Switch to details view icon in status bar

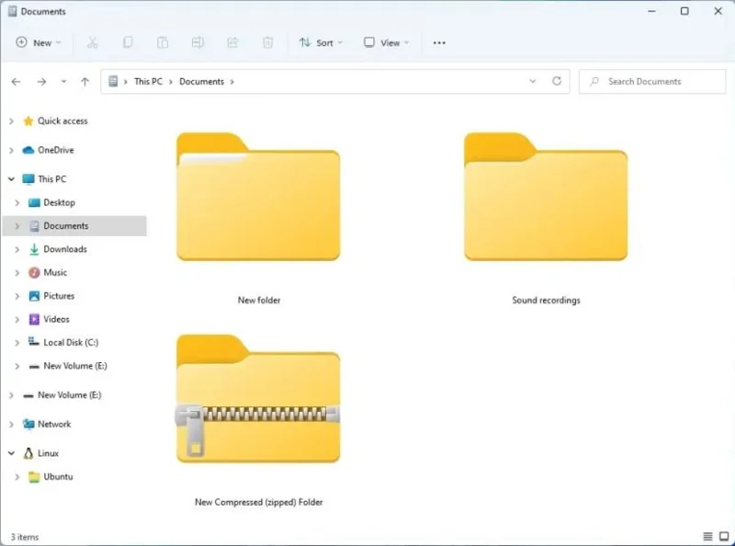pyautogui.click(x=707, y=536)
